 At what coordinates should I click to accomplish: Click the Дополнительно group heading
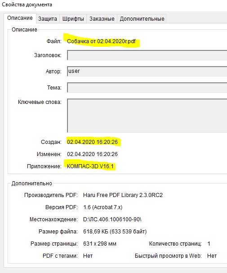31,183
